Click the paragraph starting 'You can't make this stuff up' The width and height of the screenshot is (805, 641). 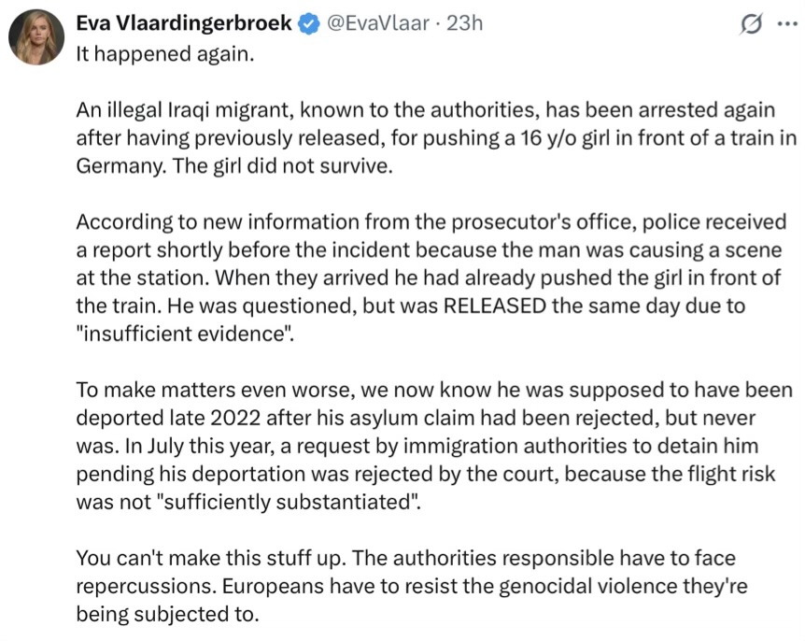point(412,586)
